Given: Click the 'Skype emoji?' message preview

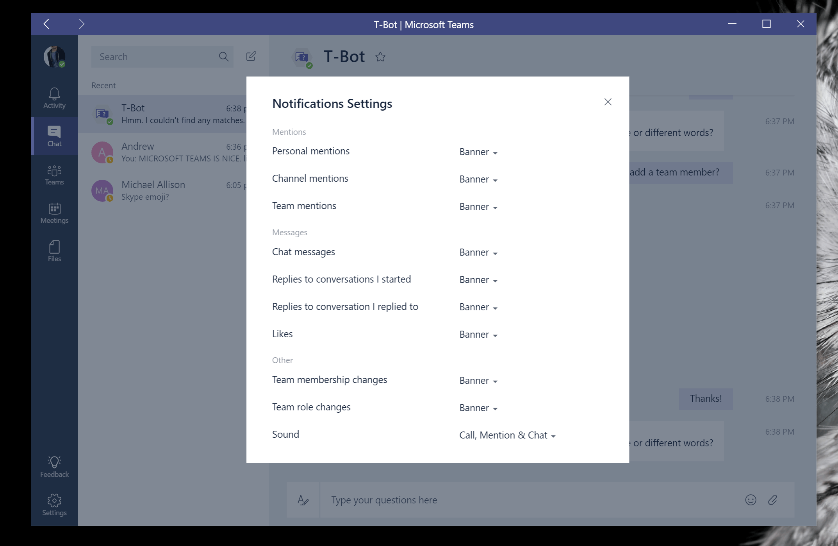Looking at the screenshot, I should (145, 197).
